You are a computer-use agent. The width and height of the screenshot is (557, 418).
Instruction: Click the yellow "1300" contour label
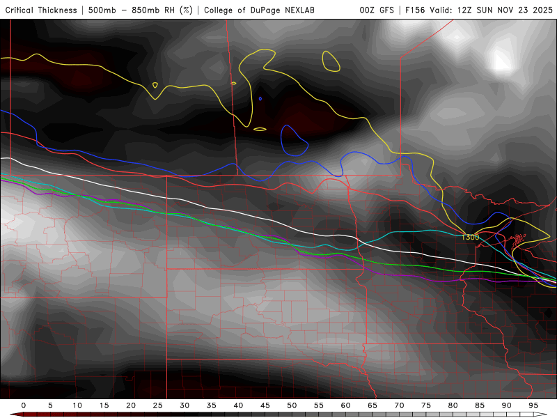click(x=471, y=237)
